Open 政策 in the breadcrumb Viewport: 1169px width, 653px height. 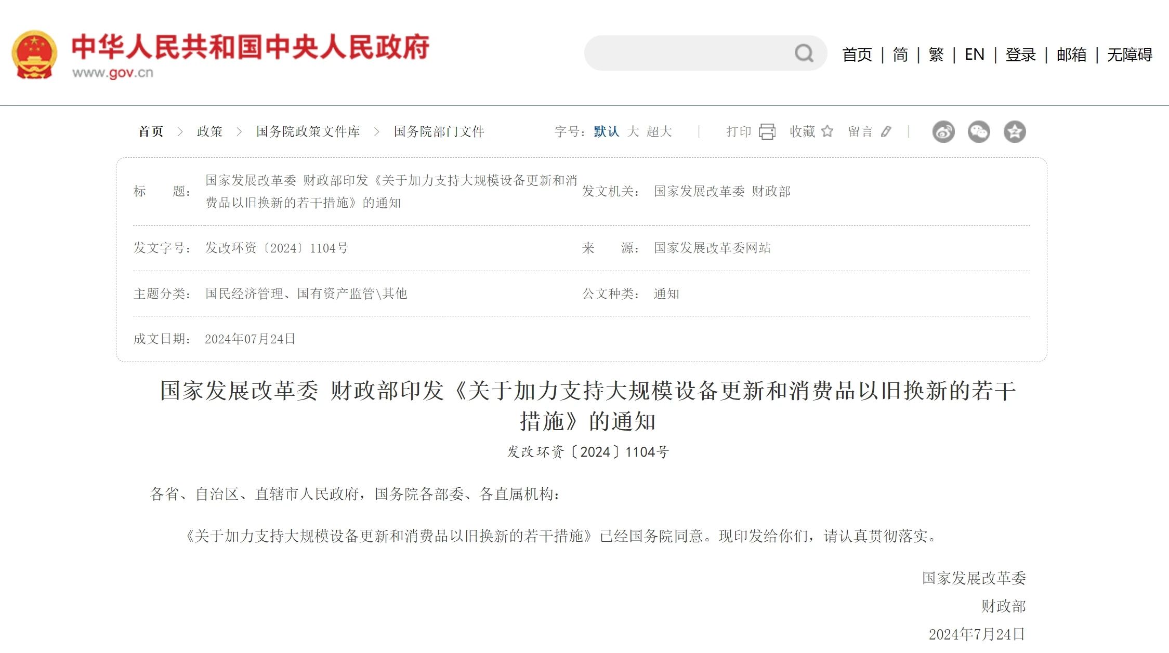tap(209, 131)
